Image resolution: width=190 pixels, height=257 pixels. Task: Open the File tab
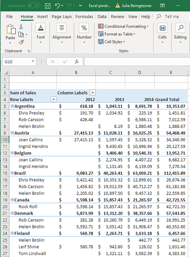click(x=9, y=17)
